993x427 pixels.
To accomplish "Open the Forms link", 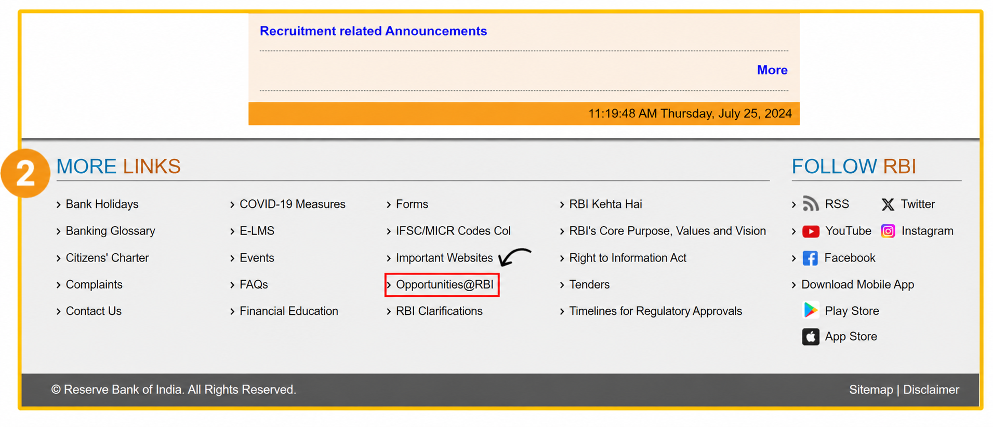I will tap(412, 204).
